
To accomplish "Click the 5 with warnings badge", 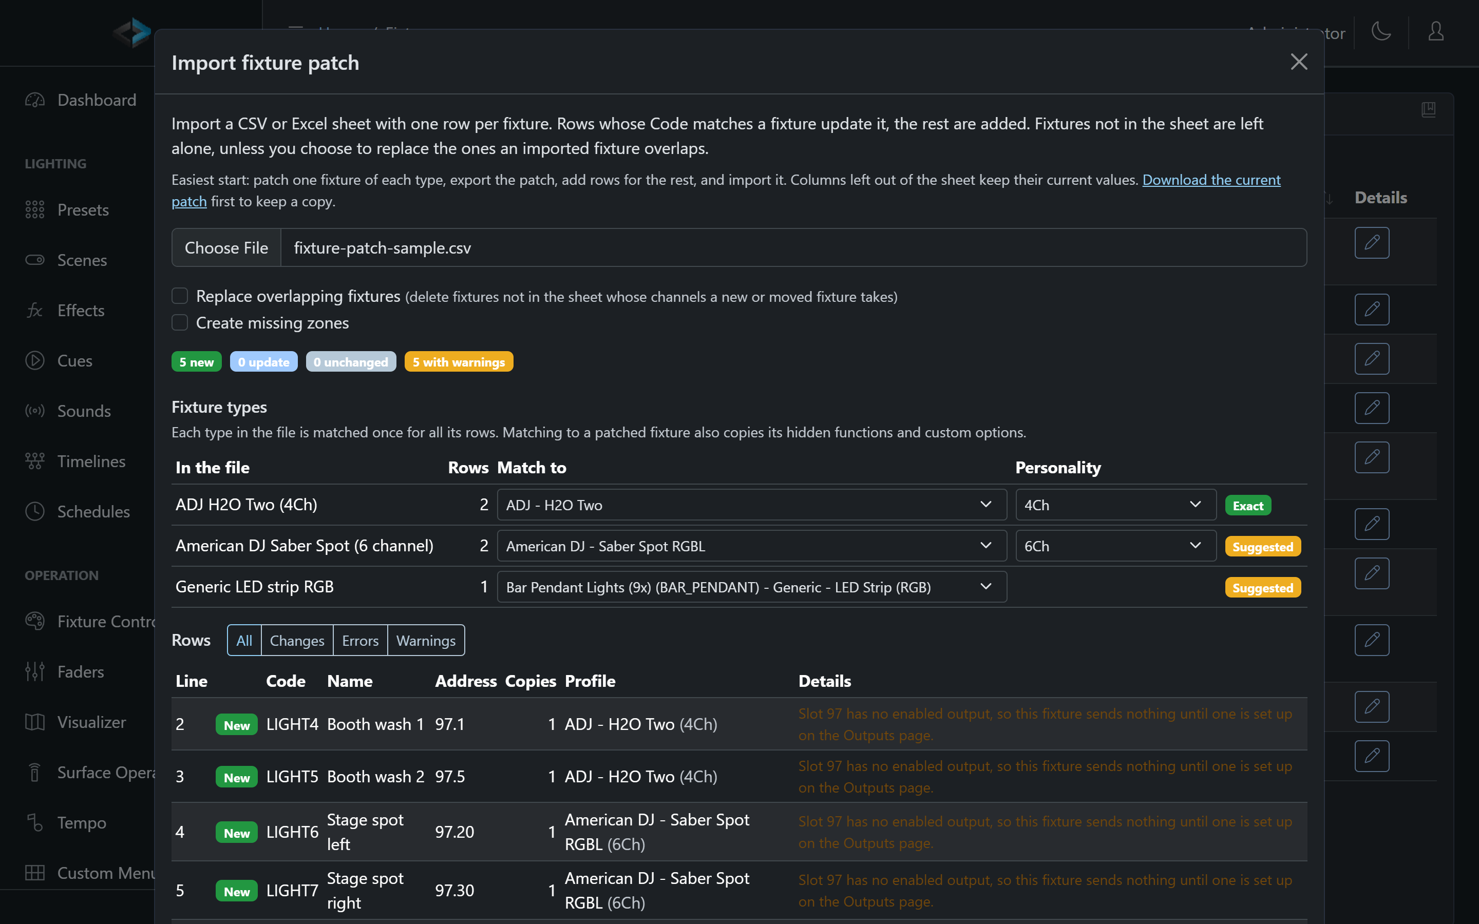I will click(459, 362).
